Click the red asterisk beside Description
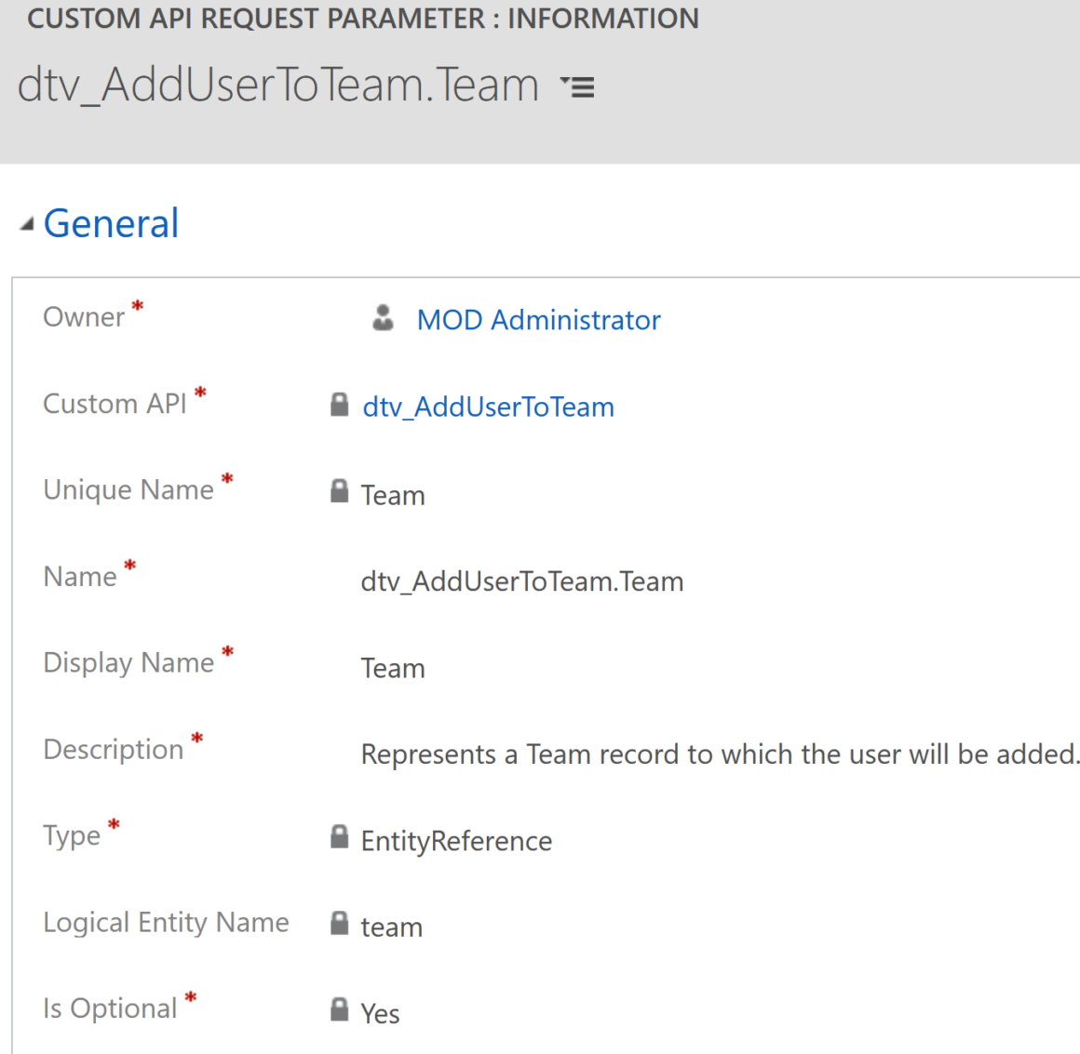 point(197,736)
